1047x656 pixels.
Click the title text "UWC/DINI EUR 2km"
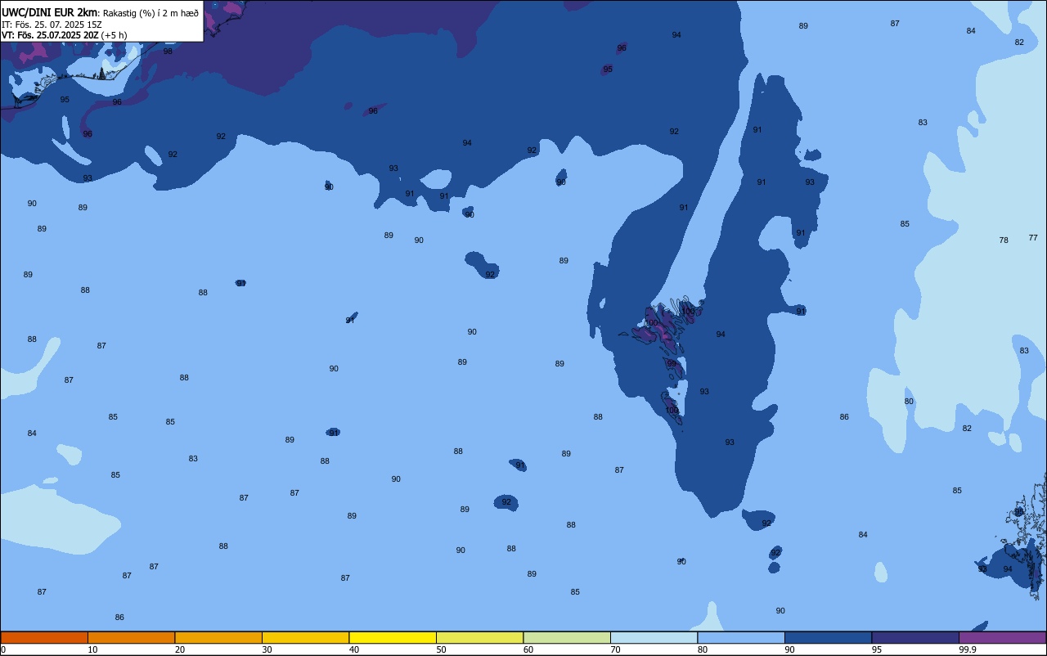point(49,12)
